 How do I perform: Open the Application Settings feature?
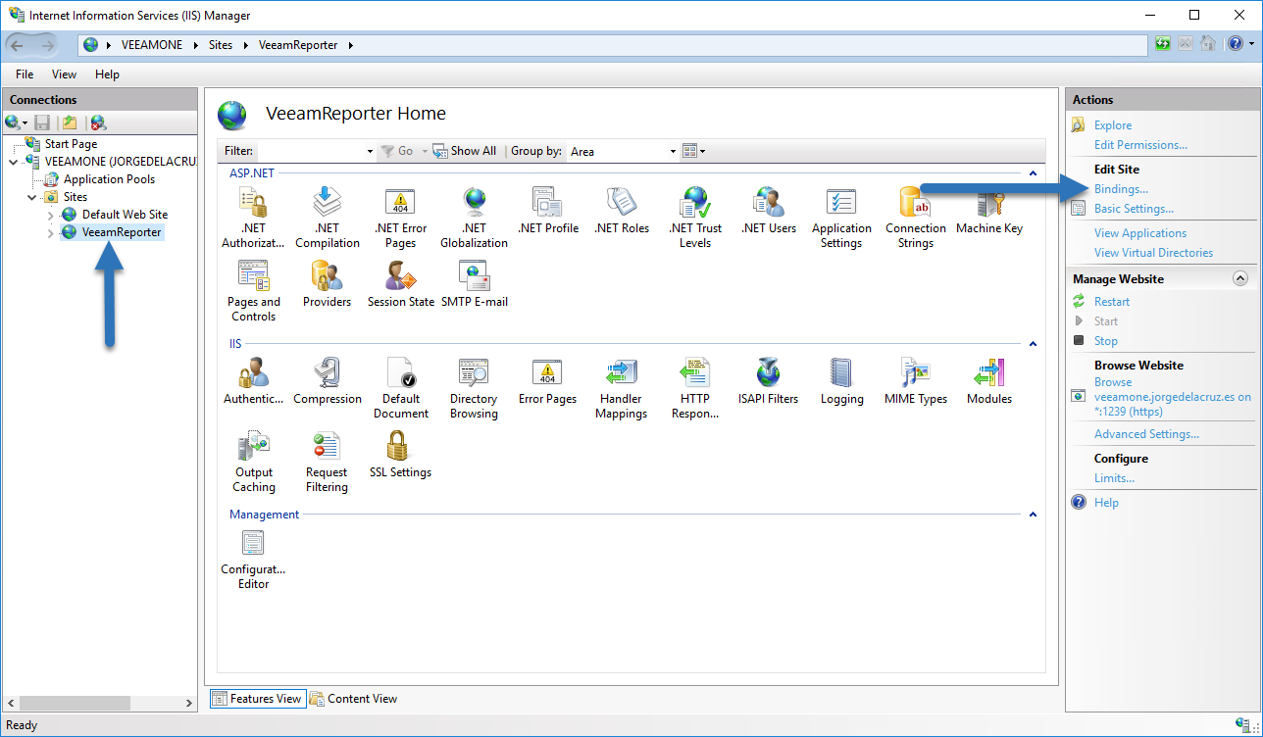(841, 218)
